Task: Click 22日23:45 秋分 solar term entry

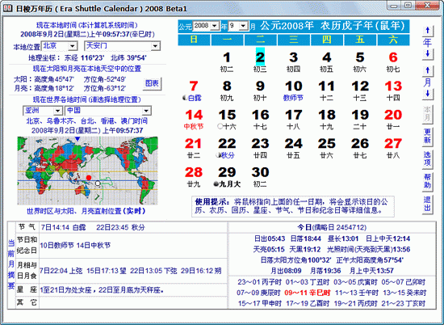Action: click(x=120, y=227)
